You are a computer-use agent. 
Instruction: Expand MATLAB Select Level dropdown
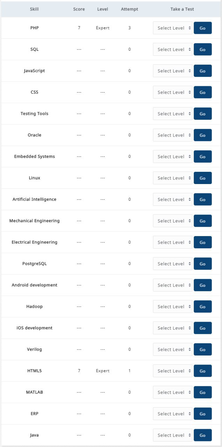[x=173, y=393]
